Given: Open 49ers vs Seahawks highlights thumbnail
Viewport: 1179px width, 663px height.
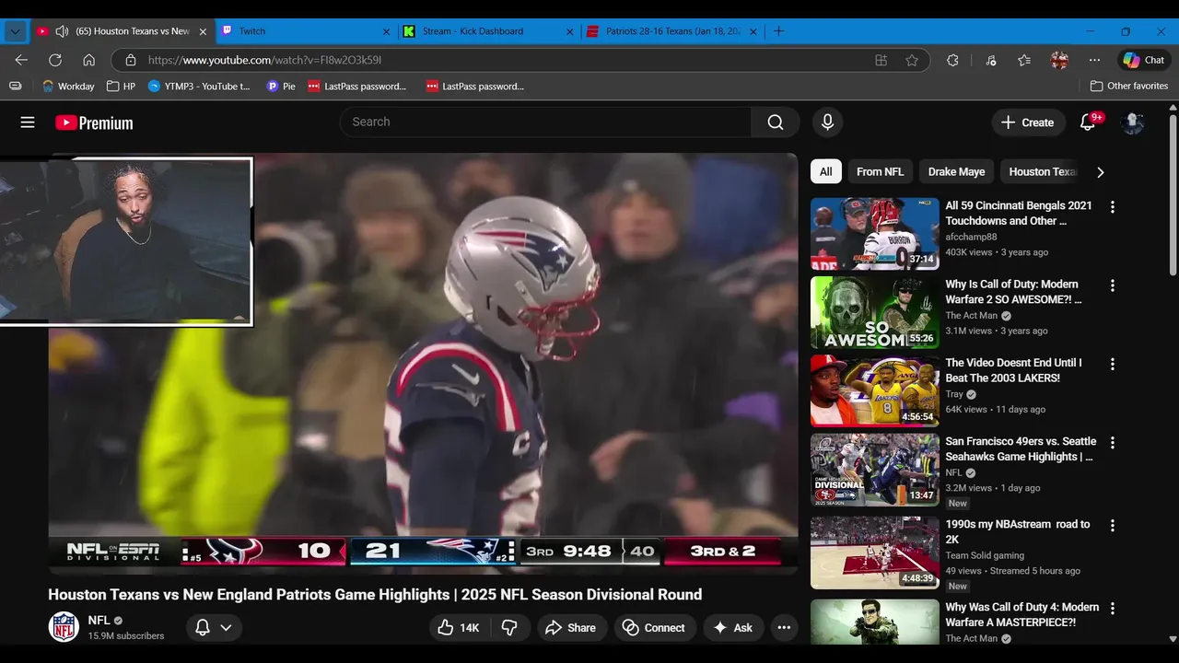Looking at the screenshot, I should (874, 470).
